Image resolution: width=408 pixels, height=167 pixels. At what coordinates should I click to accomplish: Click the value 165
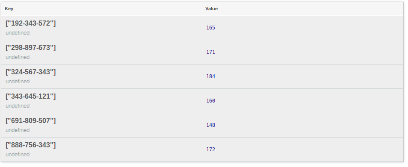[211, 28]
